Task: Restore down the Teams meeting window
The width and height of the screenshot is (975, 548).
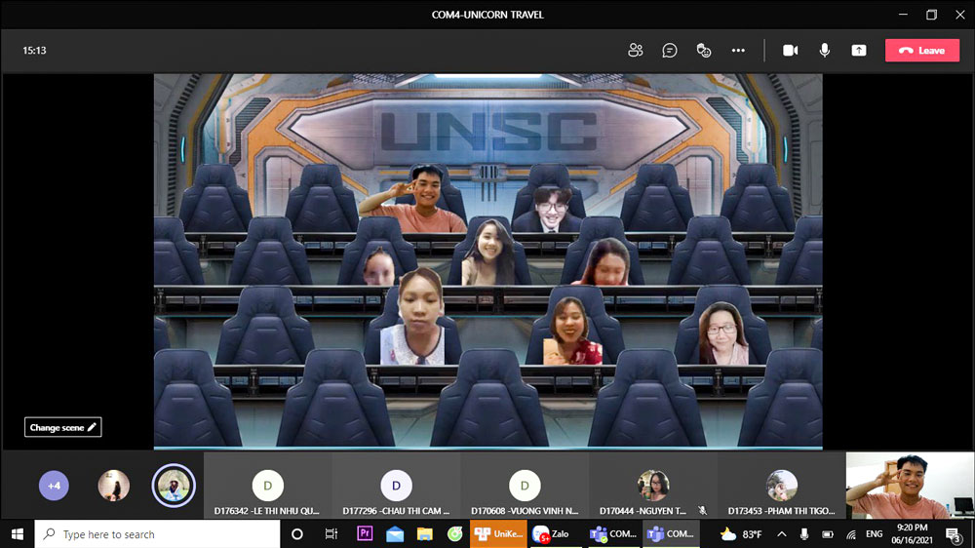Action: click(931, 15)
